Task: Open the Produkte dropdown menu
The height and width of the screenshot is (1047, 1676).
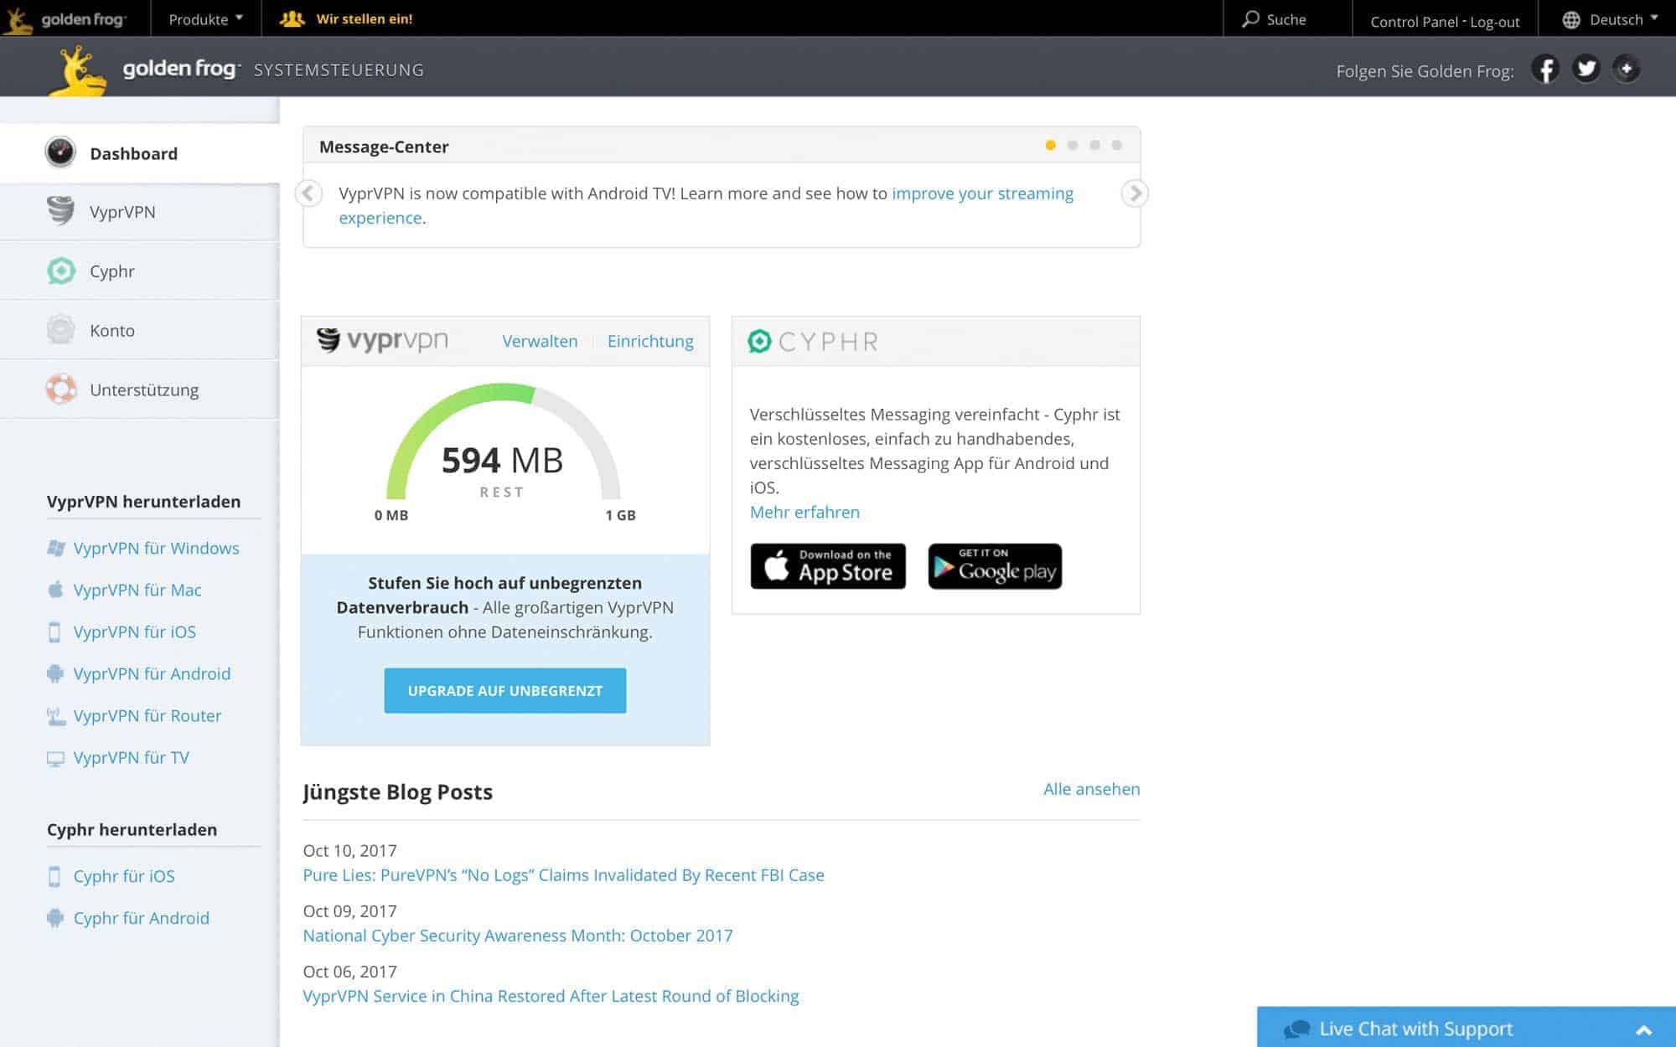Action: point(205,18)
